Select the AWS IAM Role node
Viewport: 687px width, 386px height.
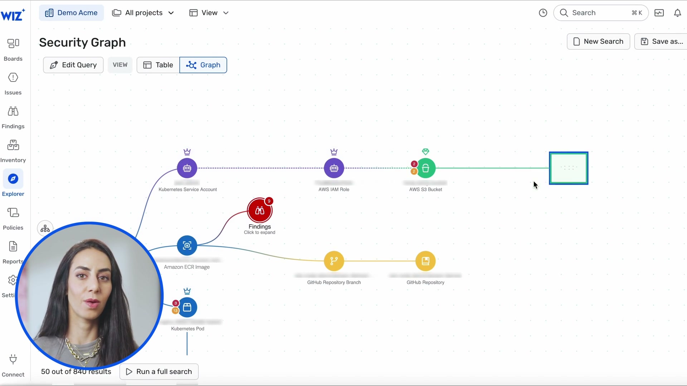coord(334,168)
